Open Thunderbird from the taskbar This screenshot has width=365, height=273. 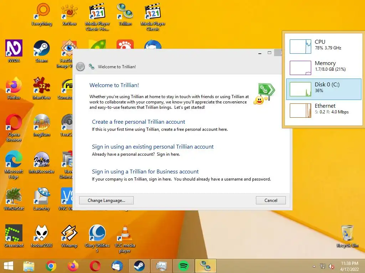tap(117, 266)
